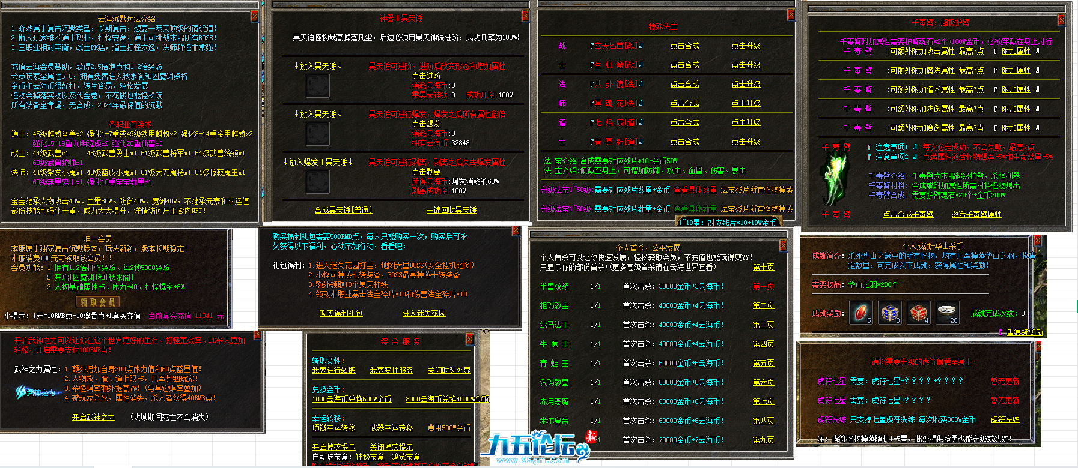Close the 神器昊天锤 panel
The height and width of the screenshot is (468, 1078).
(x=525, y=16)
